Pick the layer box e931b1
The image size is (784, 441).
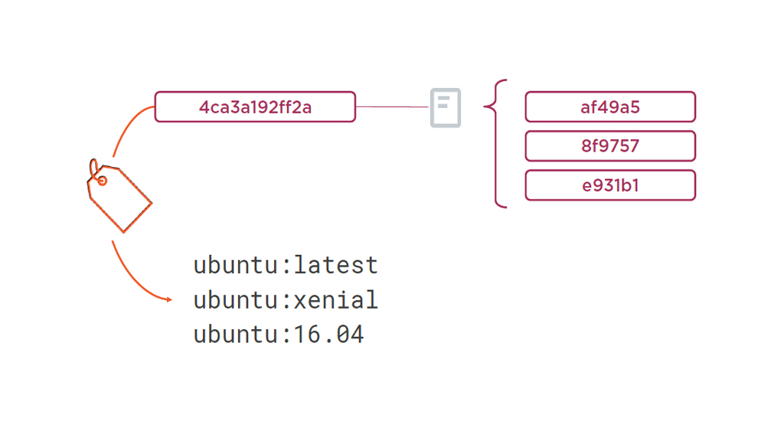coord(609,185)
